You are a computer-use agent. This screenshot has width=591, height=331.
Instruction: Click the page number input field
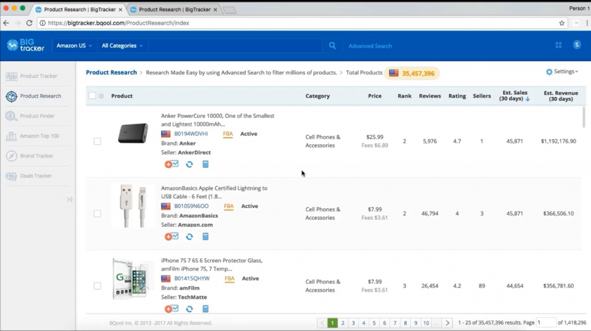pyautogui.click(x=545, y=323)
